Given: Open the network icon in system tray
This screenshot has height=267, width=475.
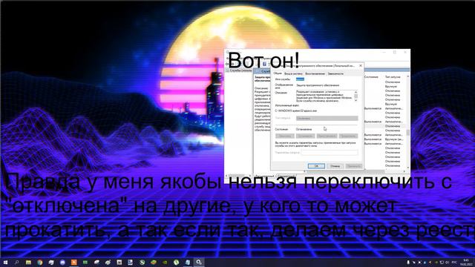Looking at the screenshot, I should [x=442, y=263].
